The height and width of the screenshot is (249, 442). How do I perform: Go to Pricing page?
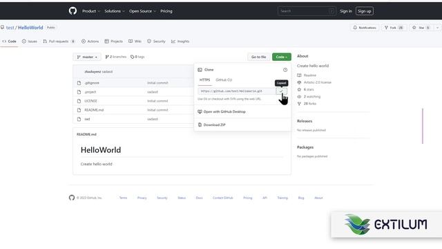(x=166, y=11)
